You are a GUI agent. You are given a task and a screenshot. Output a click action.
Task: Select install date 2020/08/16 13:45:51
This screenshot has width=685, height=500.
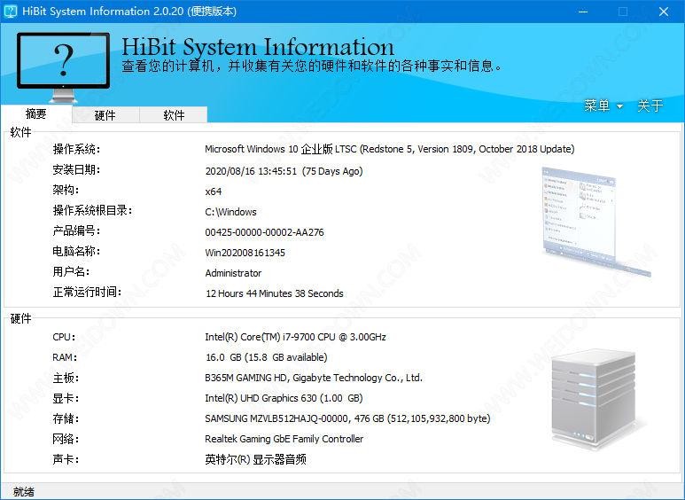(284, 171)
